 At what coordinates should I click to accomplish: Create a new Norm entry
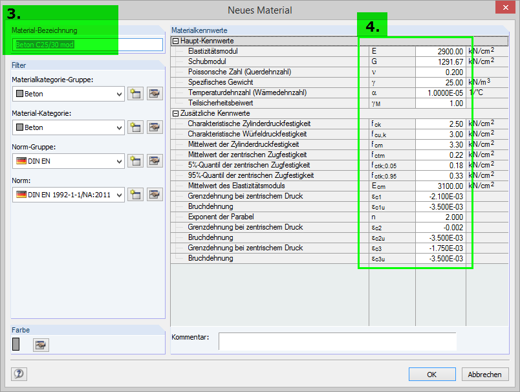(135, 194)
